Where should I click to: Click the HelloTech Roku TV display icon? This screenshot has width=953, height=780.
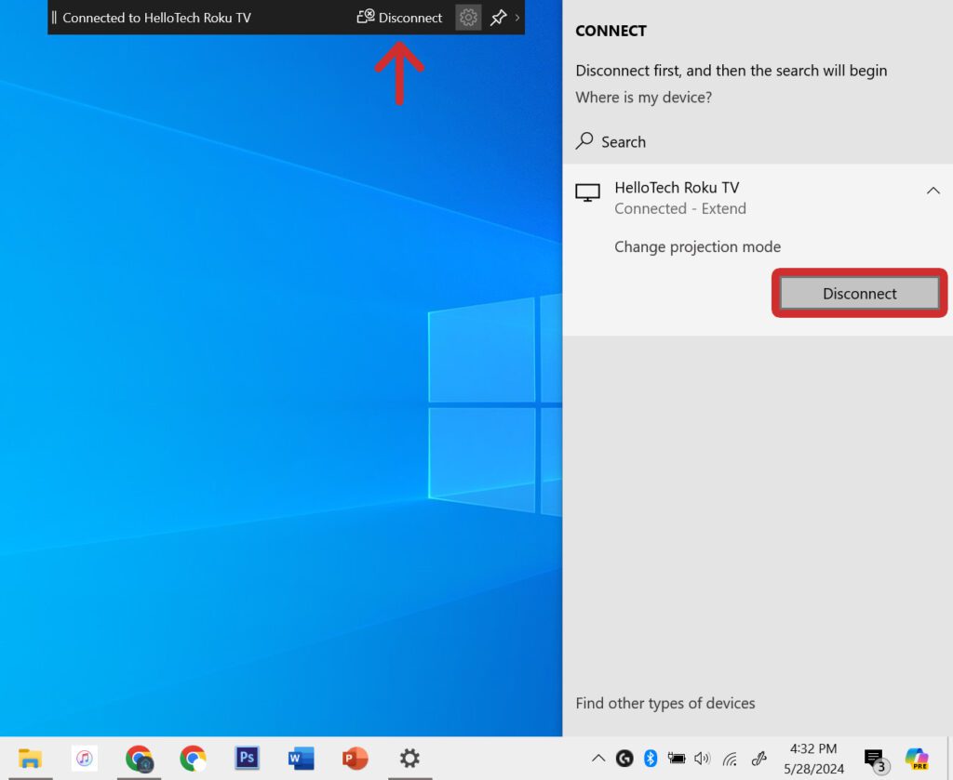click(587, 191)
